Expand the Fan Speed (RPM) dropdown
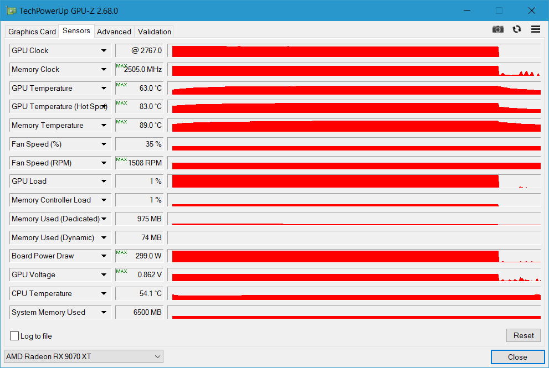This screenshot has width=549, height=368. point(104,163)
